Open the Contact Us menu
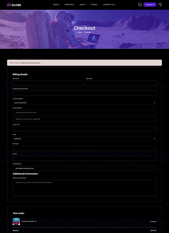Screen dimensions: 169x233 tap(109, 5)
